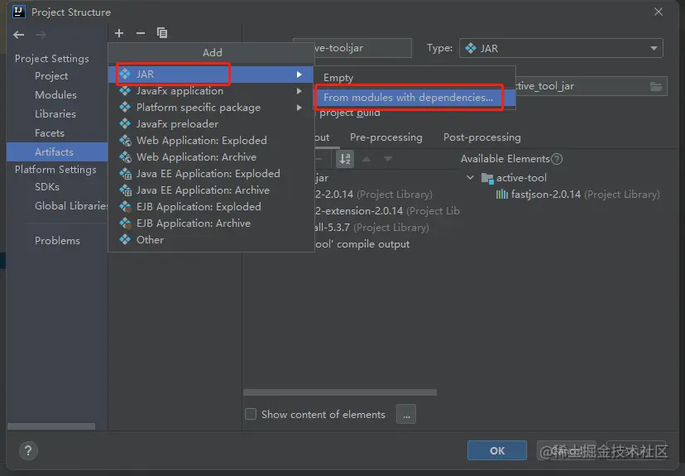Select JavaFx preloader entry
Screen dimensions: 685x476
click(211, 124)
